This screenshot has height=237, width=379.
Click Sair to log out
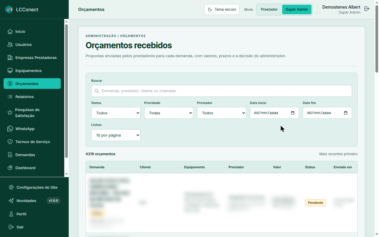[x=34, y=227]
